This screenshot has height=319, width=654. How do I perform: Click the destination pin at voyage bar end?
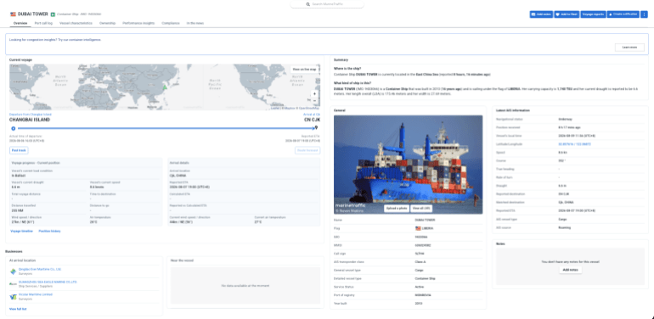coord(317,128)
